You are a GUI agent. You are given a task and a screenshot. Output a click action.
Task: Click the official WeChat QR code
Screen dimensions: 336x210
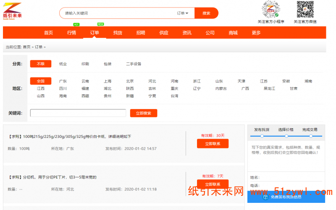click(x=305, y=10)
